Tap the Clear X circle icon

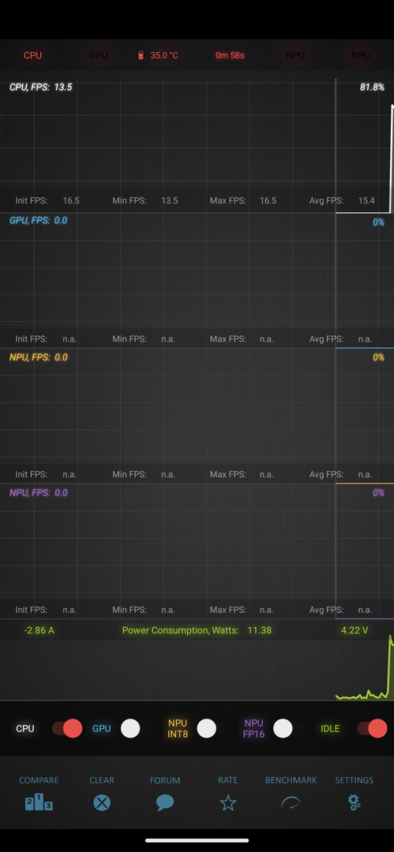(x=102, y=802)
